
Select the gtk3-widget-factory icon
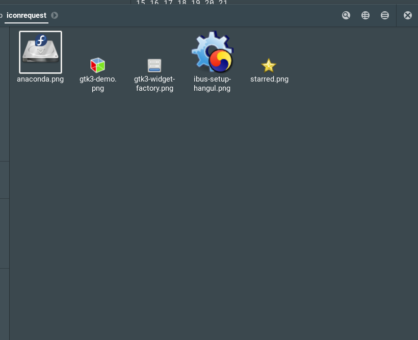pyautogui.click(x=154, y=66)
